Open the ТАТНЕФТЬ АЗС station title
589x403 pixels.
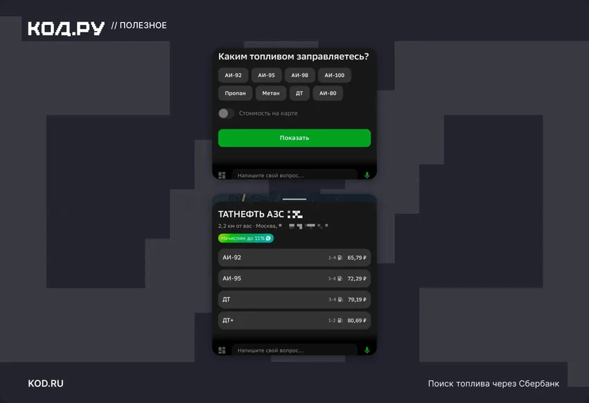(251, 214)
